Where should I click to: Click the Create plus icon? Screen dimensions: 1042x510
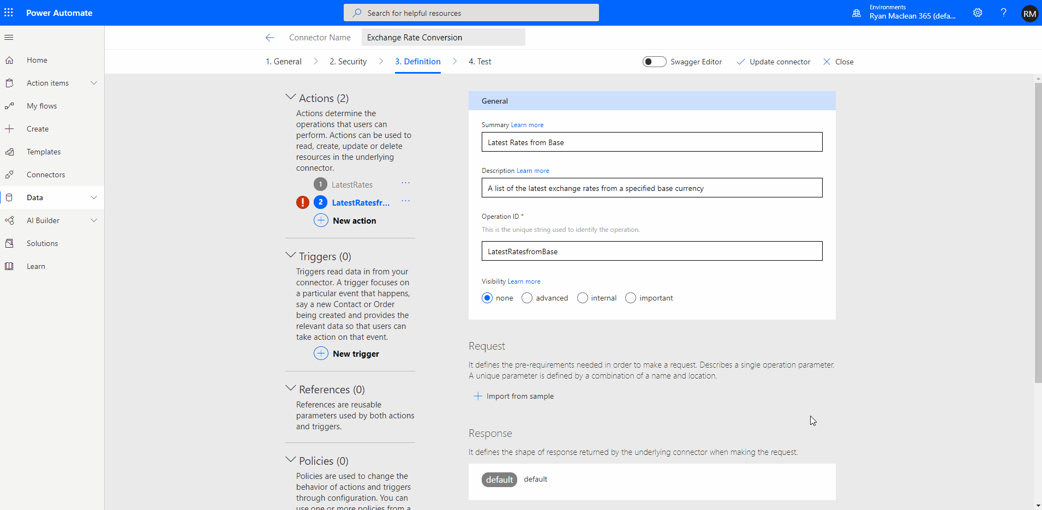9,128
